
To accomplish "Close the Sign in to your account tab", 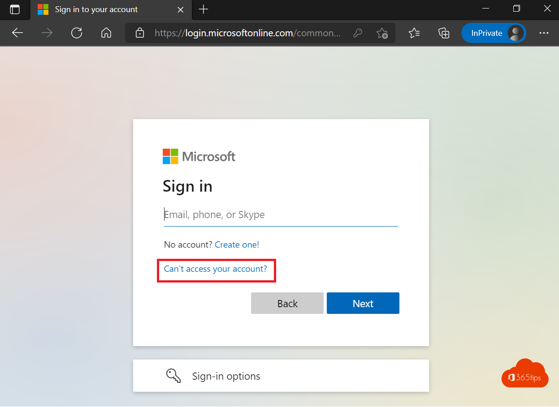I will pyautogui.click(x=181, y=9).
